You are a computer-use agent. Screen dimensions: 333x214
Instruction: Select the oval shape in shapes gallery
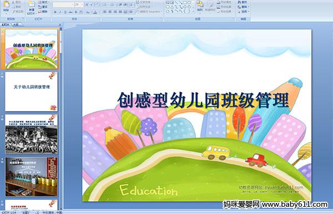coord(189,3)
